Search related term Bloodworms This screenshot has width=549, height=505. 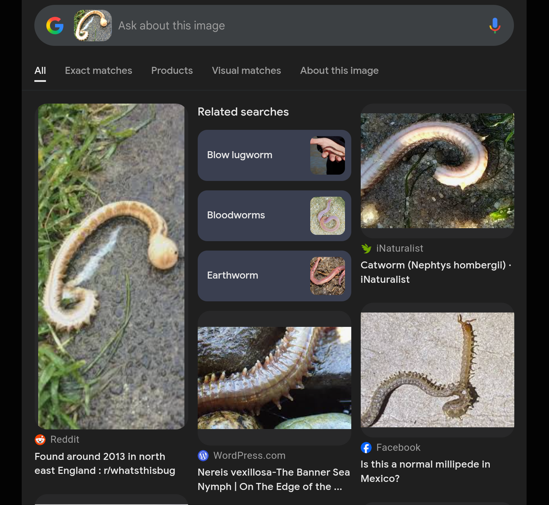(x=274, y=216)
